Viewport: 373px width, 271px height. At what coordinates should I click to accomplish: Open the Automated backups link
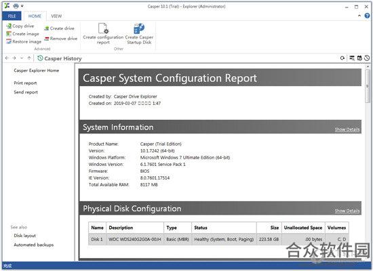[x=34, y=245]
